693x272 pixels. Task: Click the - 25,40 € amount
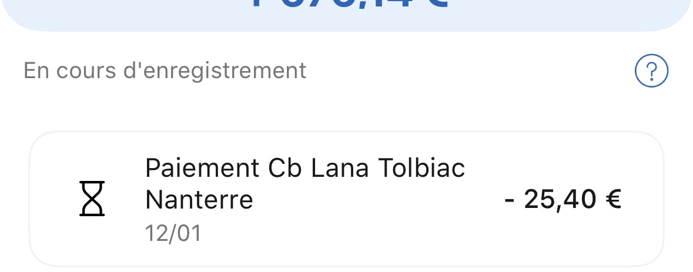tap(563, 200)
